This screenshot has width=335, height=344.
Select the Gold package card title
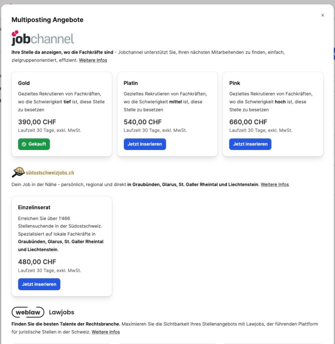point(24,83)
